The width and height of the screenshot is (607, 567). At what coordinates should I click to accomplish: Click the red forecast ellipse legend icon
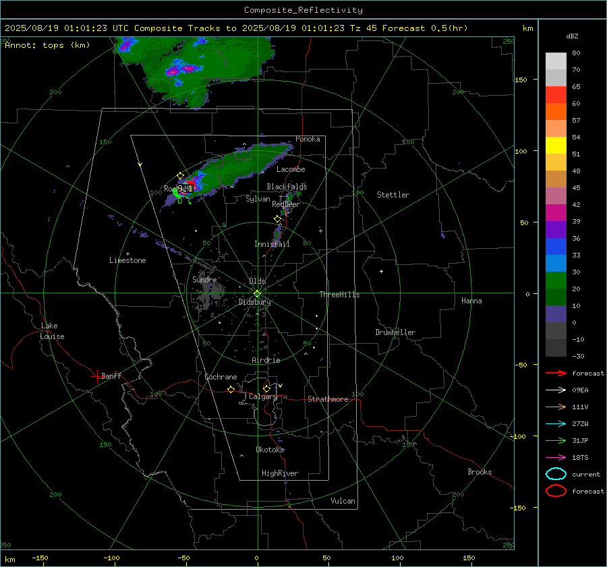[556, 491]
